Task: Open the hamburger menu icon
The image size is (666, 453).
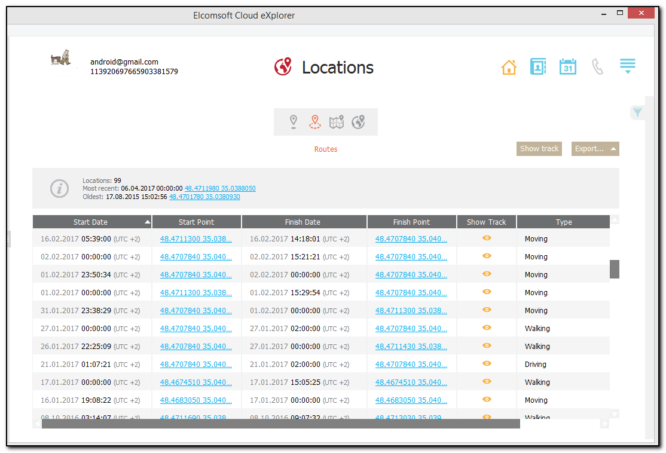Action: pyautogui.click(x=627, y=66)
